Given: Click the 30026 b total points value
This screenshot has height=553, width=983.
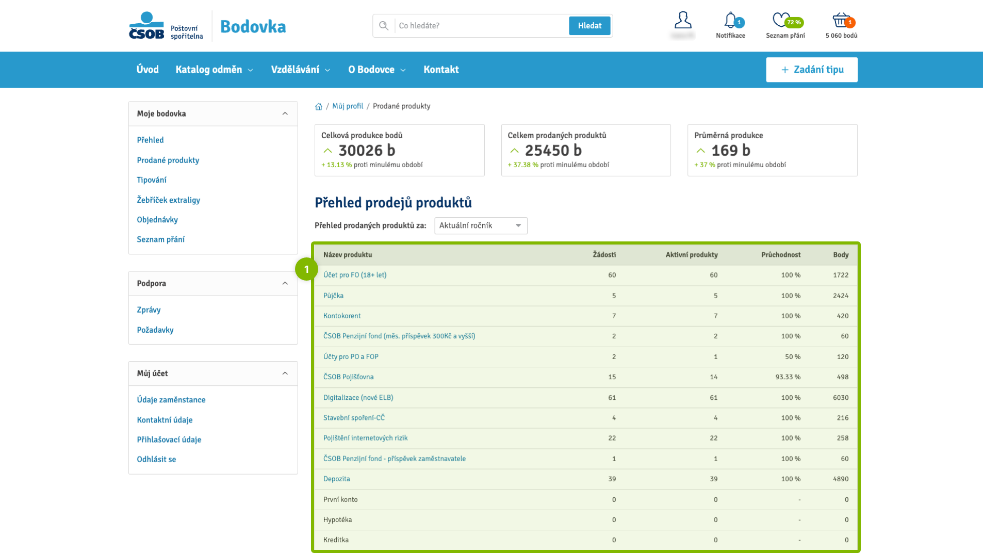Looking at the screenshot, I should click(x=367, y=151).
